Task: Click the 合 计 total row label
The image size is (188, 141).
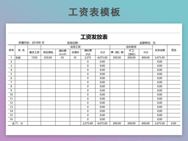Action: [x=18, y=123]
